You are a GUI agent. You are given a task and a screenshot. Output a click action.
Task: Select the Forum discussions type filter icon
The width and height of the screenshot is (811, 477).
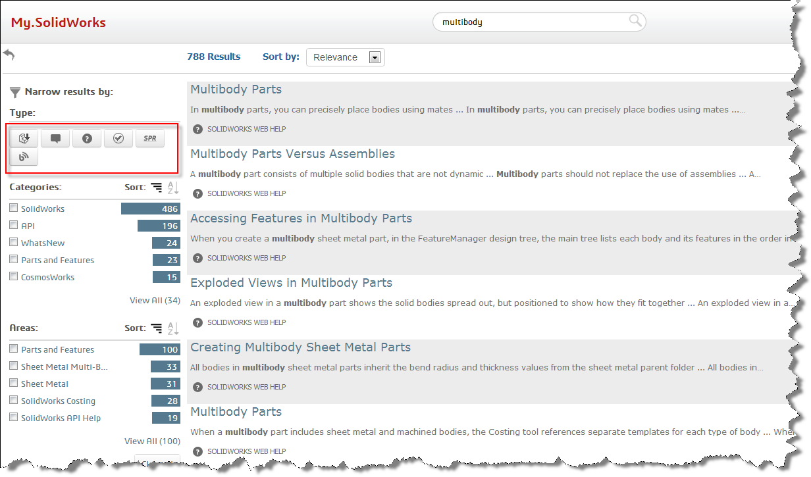coord(55,138)
